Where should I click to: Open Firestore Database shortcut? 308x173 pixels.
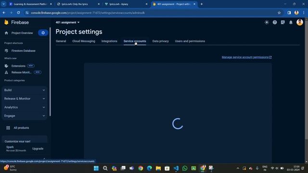(x=24, y=51)
